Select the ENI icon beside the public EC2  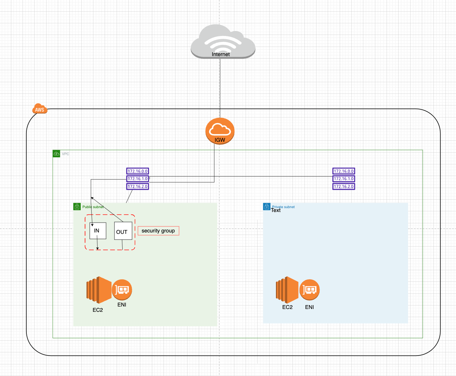pyautogui.click(x=122, y=290)
